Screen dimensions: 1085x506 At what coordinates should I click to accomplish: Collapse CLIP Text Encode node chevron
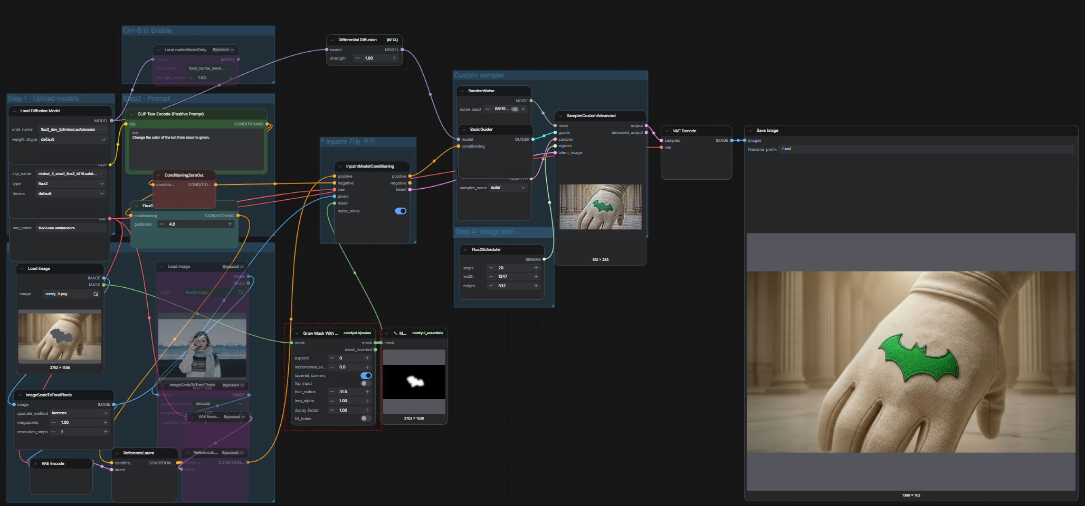point(131,114)
